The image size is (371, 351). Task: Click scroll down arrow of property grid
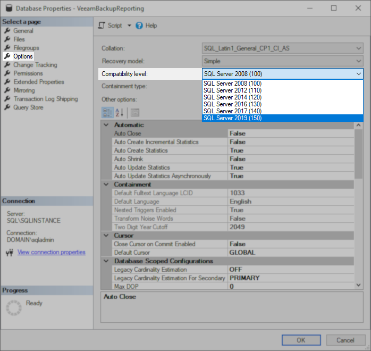358,285
